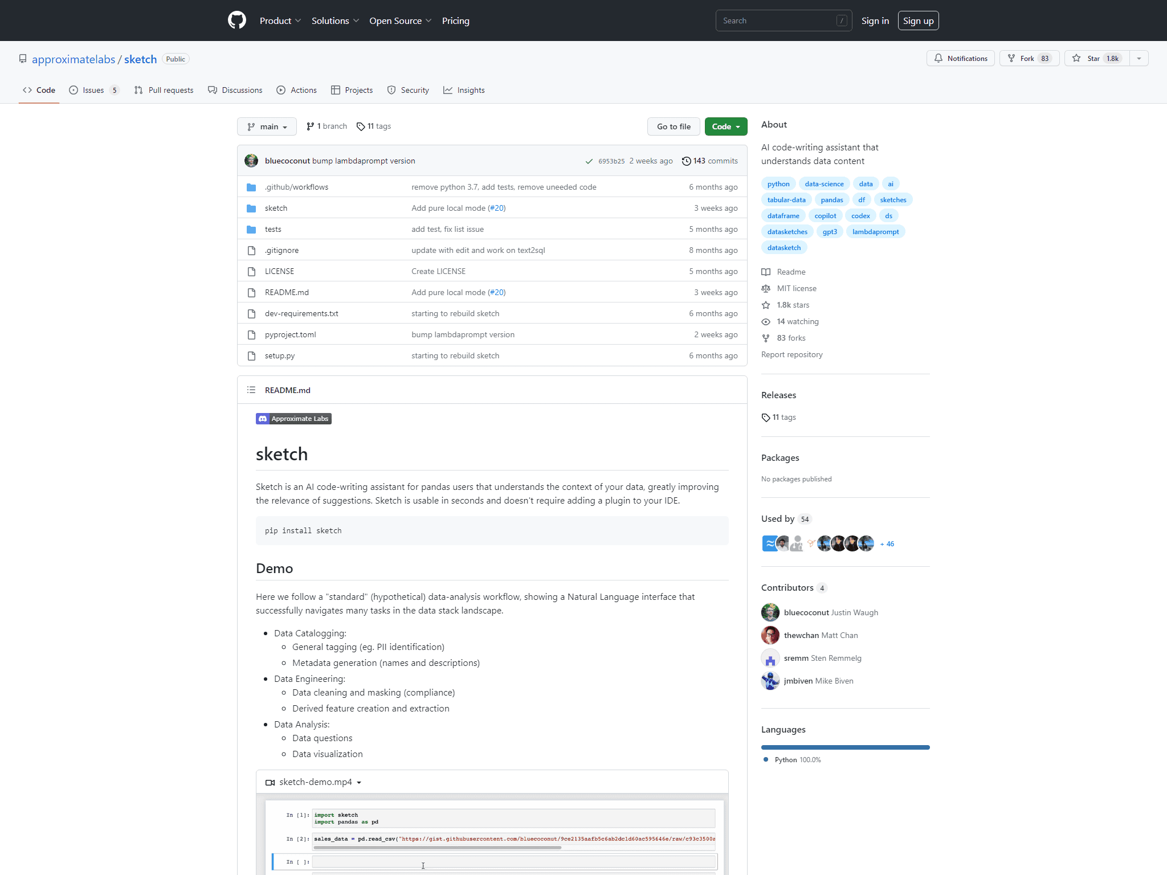1167x875 pixels.
Task: Click the setup.py file icon
Action: [251, 356]
